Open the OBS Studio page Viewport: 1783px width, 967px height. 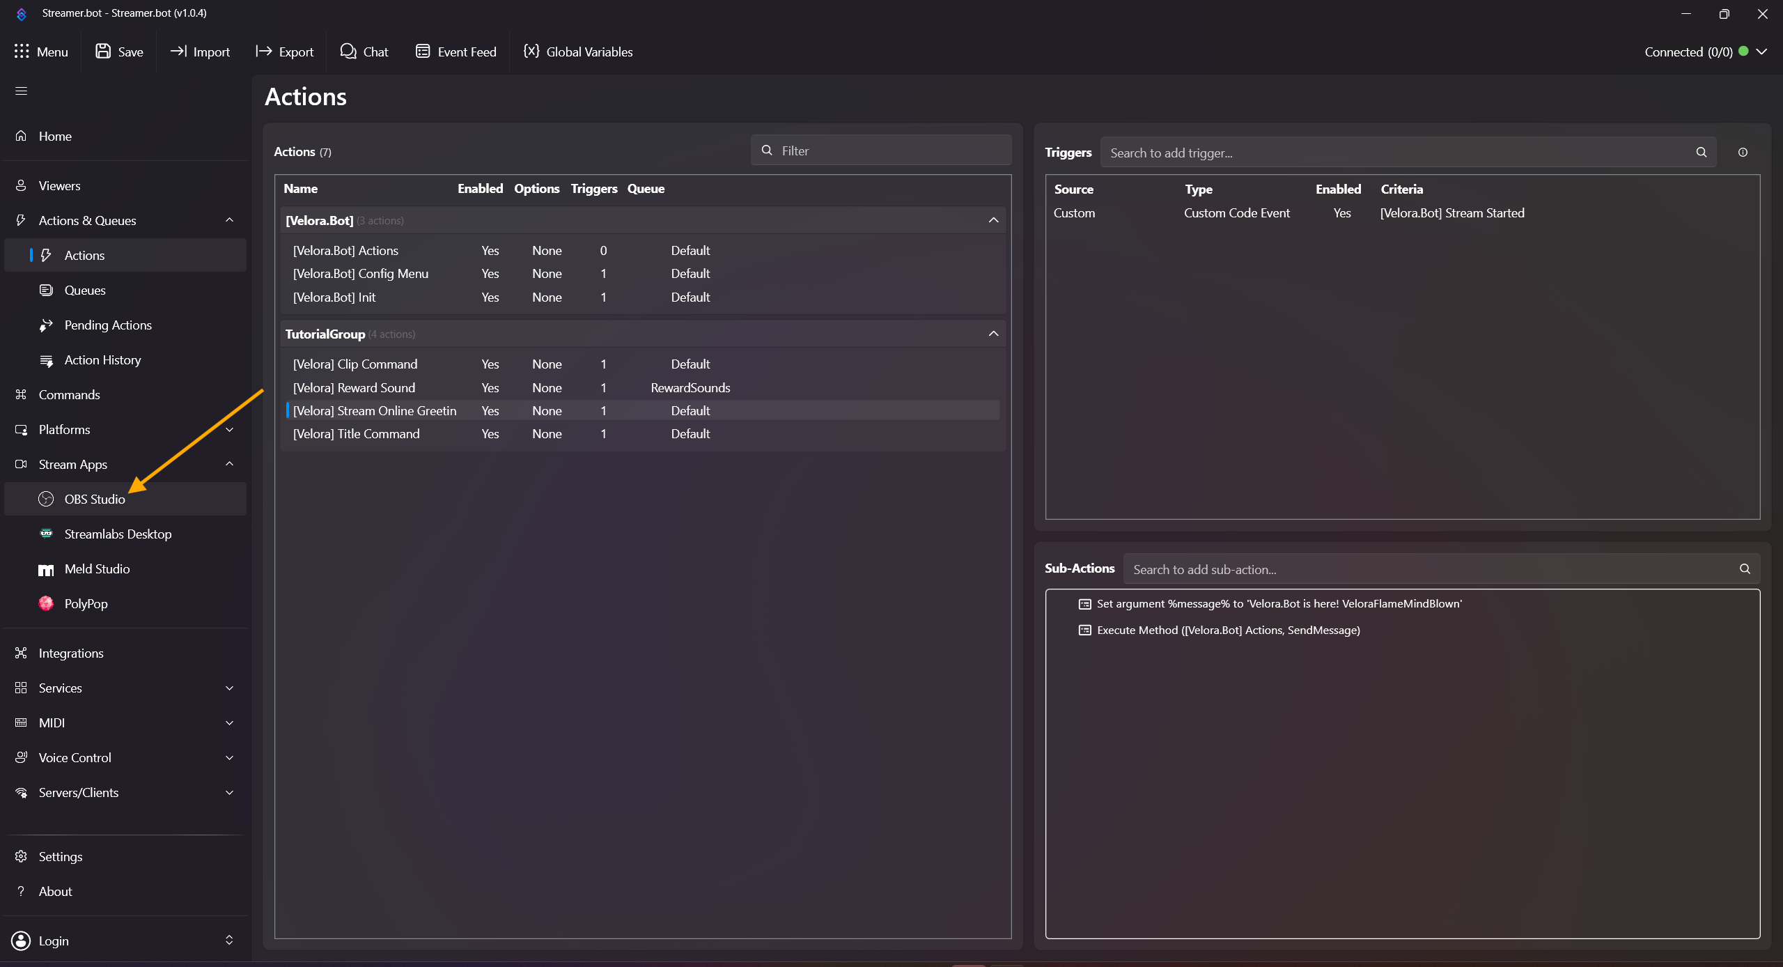point(94,499)
